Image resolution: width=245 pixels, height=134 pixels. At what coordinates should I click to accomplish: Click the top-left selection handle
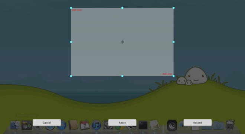click(x=71, y=8)
